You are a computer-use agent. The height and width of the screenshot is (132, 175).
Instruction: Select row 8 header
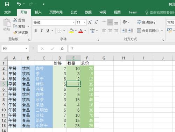tap(3, 100)
